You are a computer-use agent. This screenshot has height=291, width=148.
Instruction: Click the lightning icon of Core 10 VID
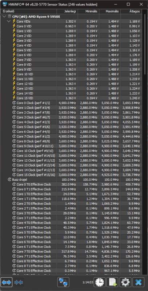pos(14,74)
